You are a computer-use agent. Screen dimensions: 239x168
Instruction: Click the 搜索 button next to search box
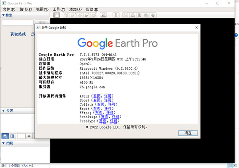coord(42,22)
